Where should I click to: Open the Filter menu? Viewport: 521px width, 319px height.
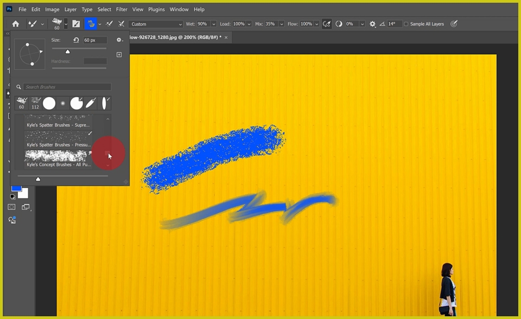122,9
